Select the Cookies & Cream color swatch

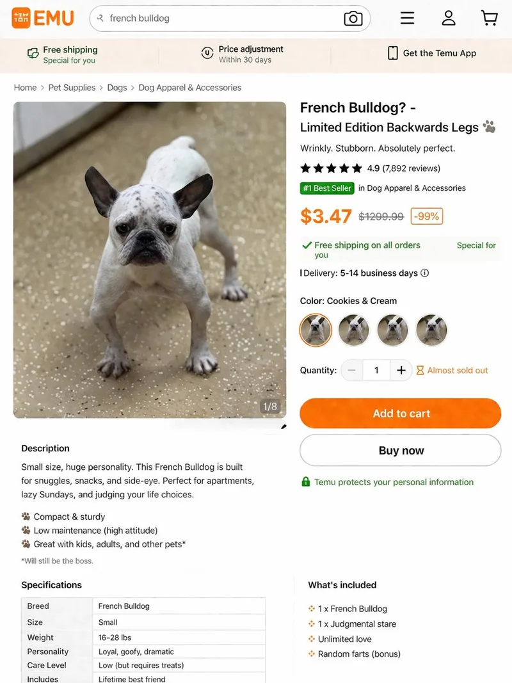click(x=316, y=330)
